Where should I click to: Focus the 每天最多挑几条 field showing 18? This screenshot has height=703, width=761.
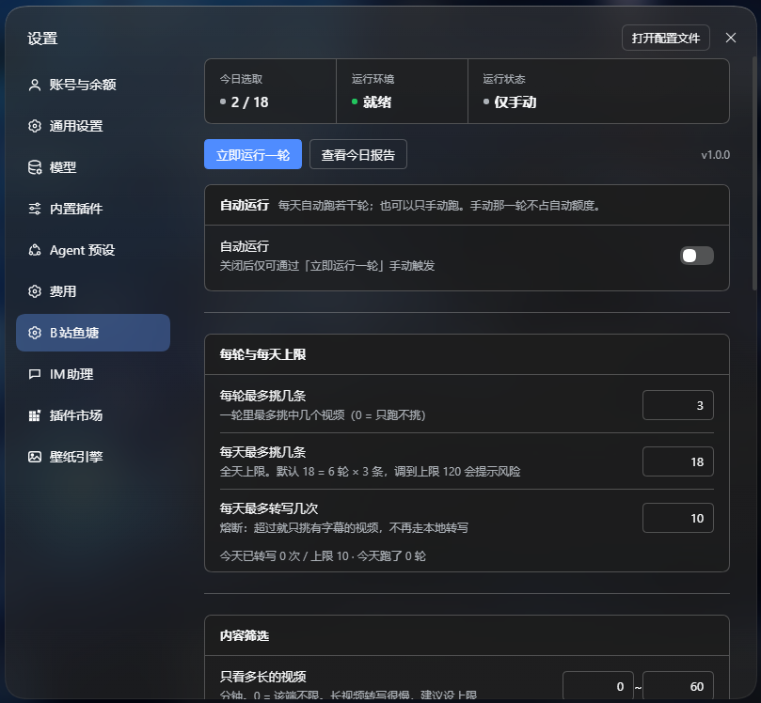pos(678,461)
